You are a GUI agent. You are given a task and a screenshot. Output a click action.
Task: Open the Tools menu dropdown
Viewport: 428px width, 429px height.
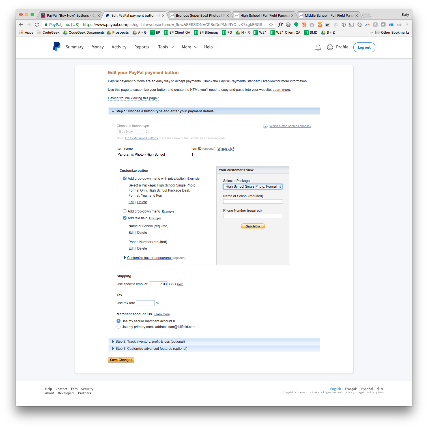coord(166,47)
